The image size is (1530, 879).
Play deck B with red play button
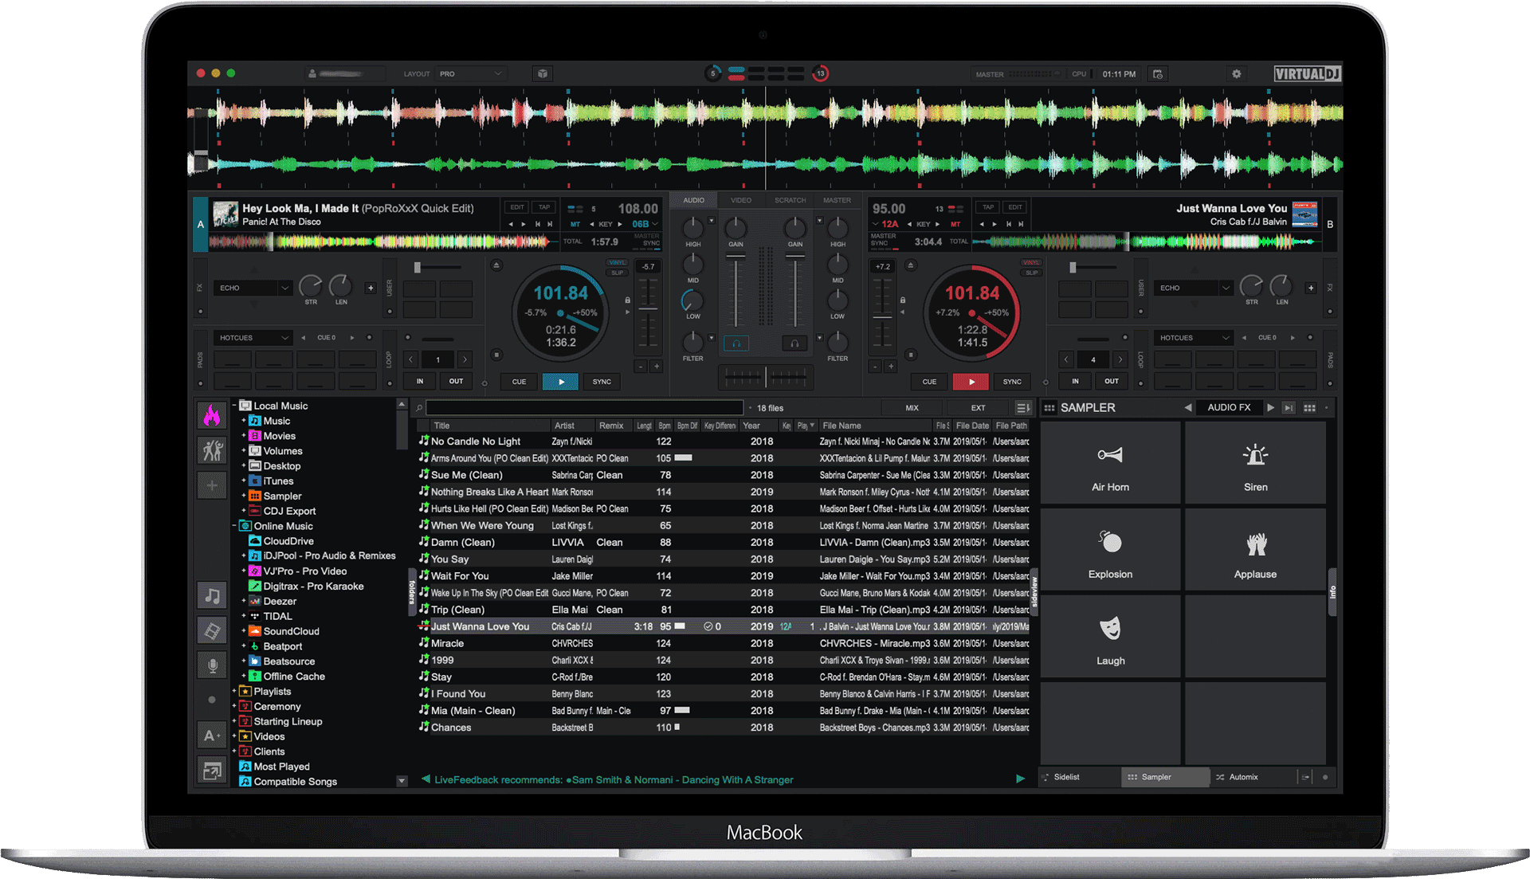click(971, 382)
